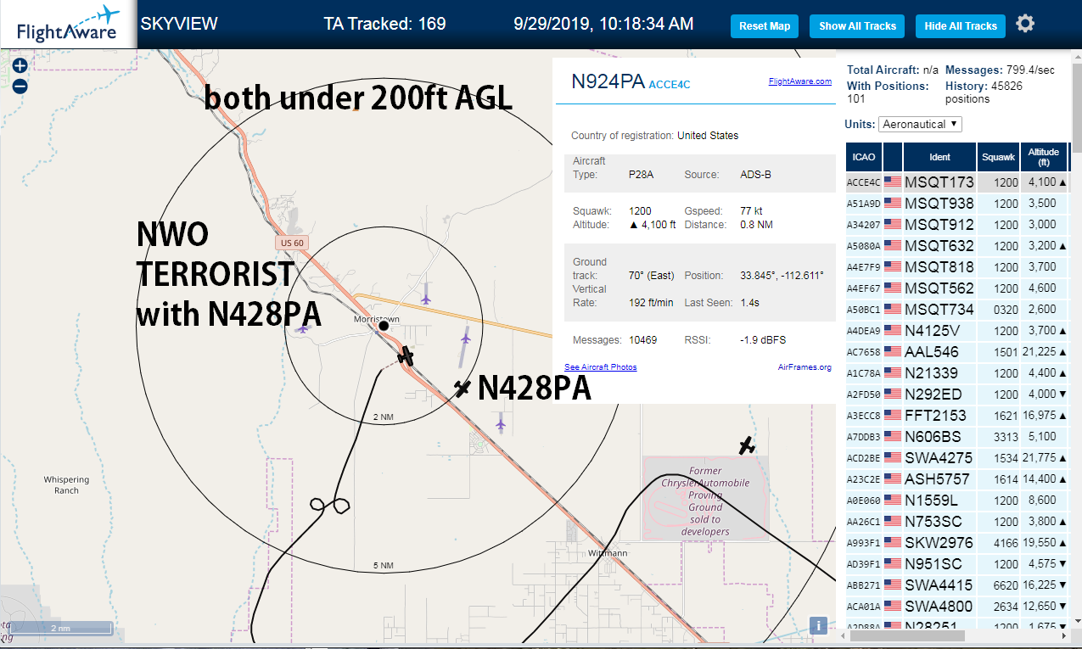1082x649 pixels.
Task: Select purple aircraft icon northeast of Morristown
Action: pyautogui.click(x=465, y=338)
